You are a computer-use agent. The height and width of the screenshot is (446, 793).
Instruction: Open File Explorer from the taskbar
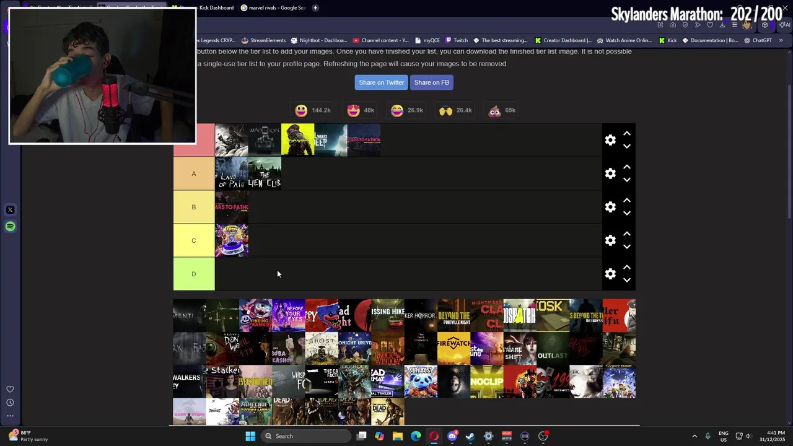pyautogui.click(x=398, y=436)
